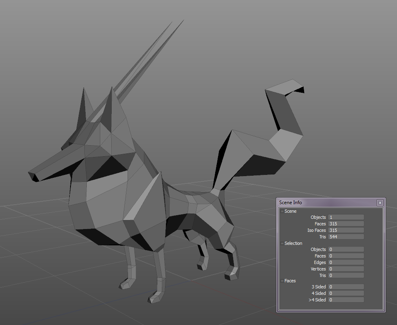Click the Edges value field
Screen dimensions: 397x325
[346, 263]
